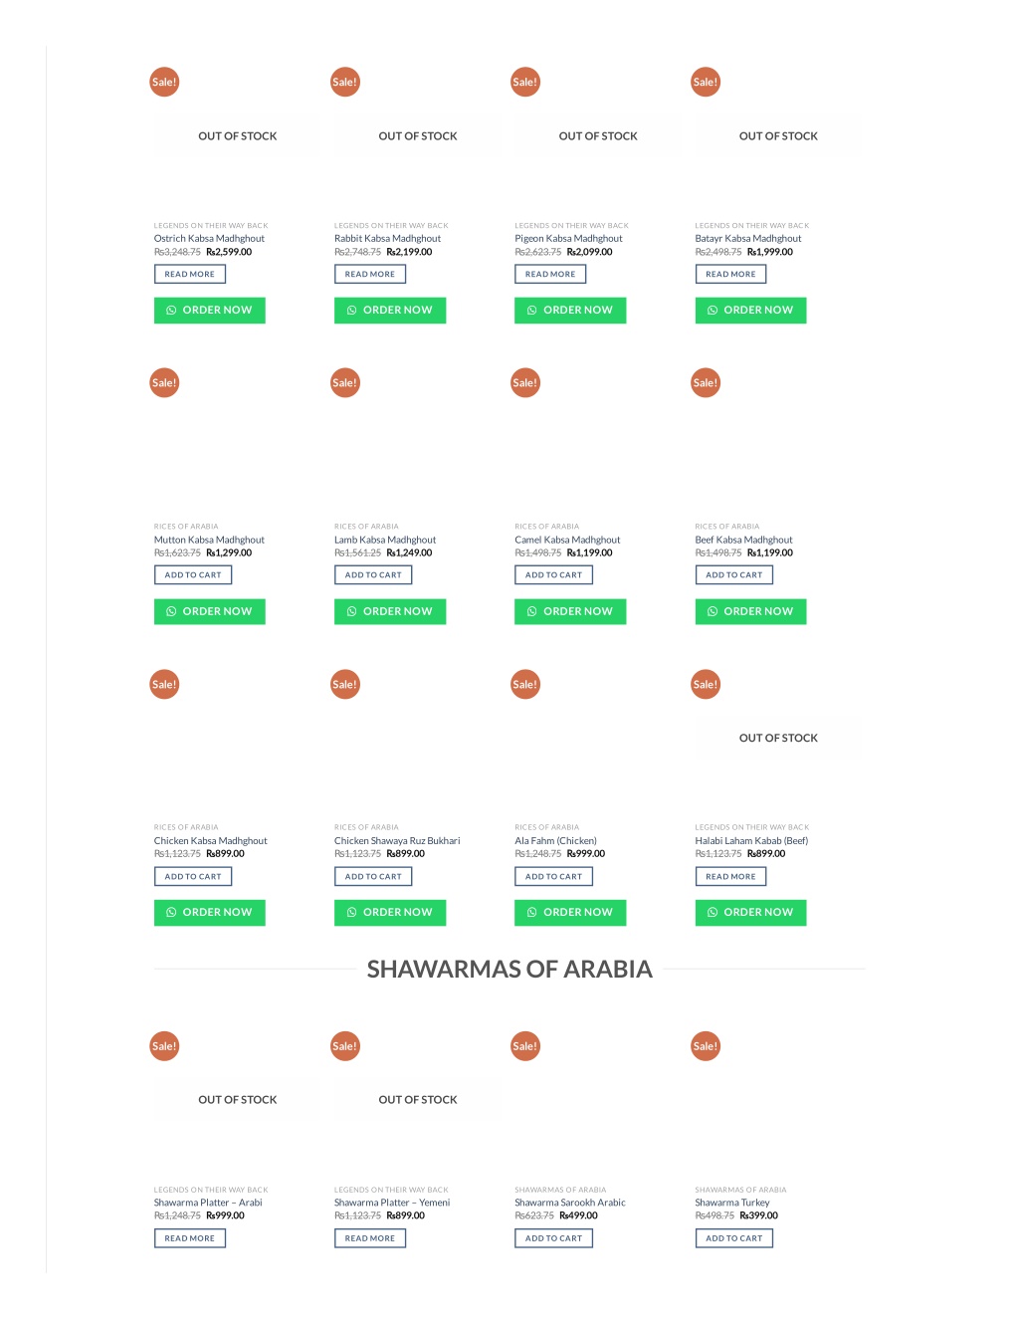Read more about Pigeon Kabsa Madghhout

tap(550, 274)
